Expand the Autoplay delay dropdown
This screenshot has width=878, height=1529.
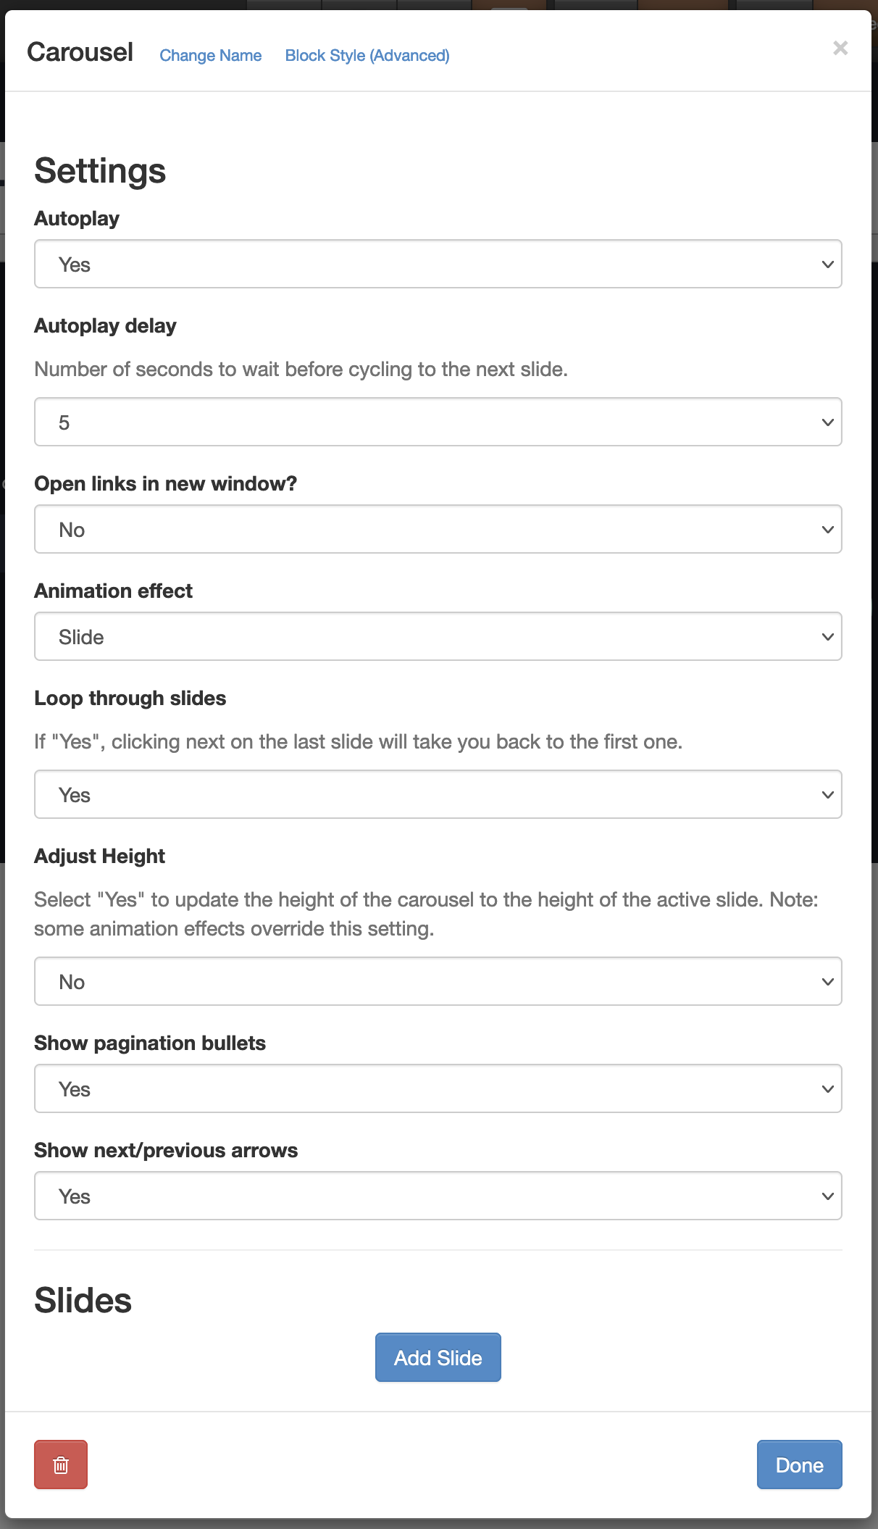click(438, 422)
